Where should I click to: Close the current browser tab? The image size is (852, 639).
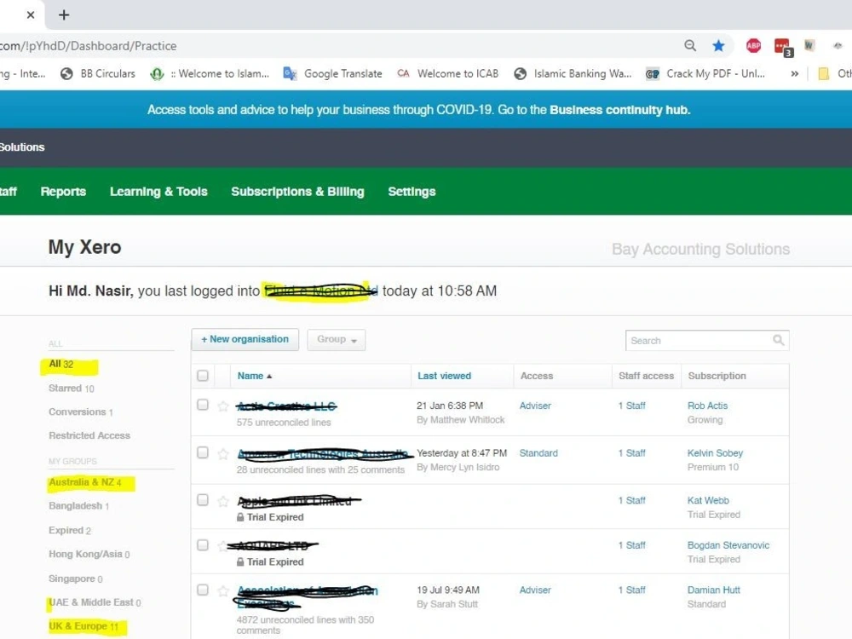(x=31, y=14)
